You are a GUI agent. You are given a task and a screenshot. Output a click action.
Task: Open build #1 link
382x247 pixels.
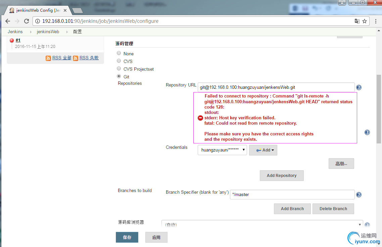18,40
